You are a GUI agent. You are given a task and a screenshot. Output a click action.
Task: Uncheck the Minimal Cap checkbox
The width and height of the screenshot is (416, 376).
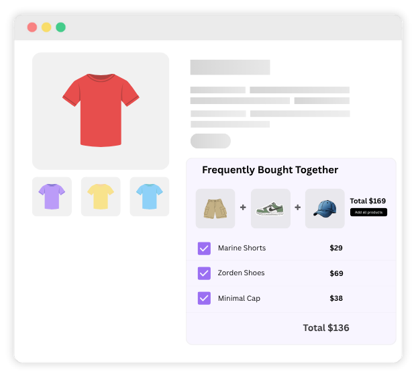204,298
